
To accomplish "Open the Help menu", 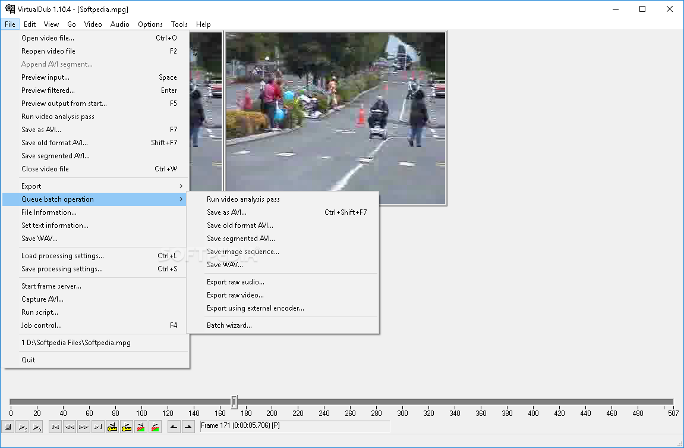I will point(203,24).
